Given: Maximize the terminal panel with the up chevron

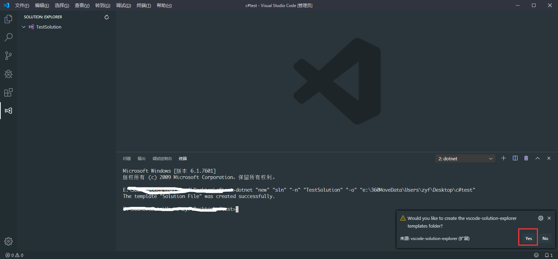Looking at the screenshot, I should pos(538,158).
